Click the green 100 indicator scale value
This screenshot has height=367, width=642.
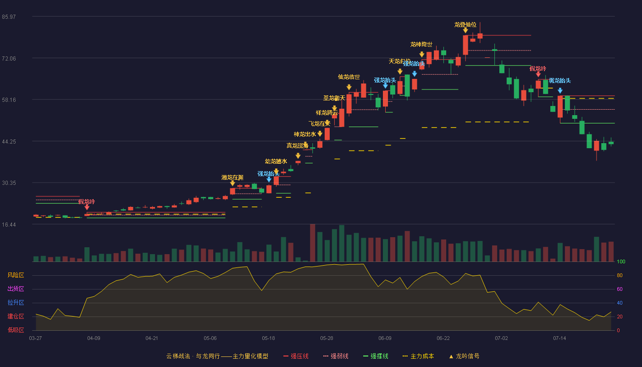click(x=621, y=262)
